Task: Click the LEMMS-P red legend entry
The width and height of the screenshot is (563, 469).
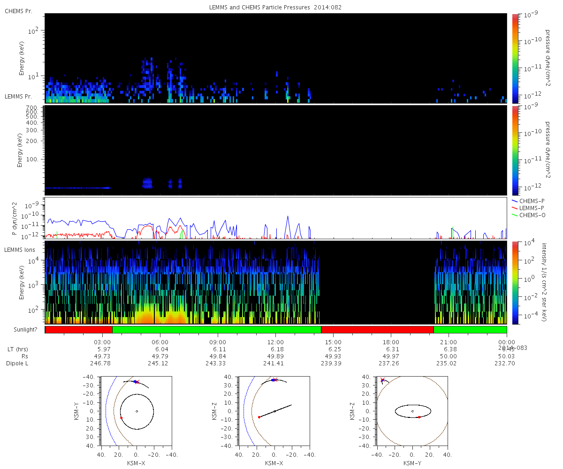Action: pyautogui.click(x=528, y=208)
